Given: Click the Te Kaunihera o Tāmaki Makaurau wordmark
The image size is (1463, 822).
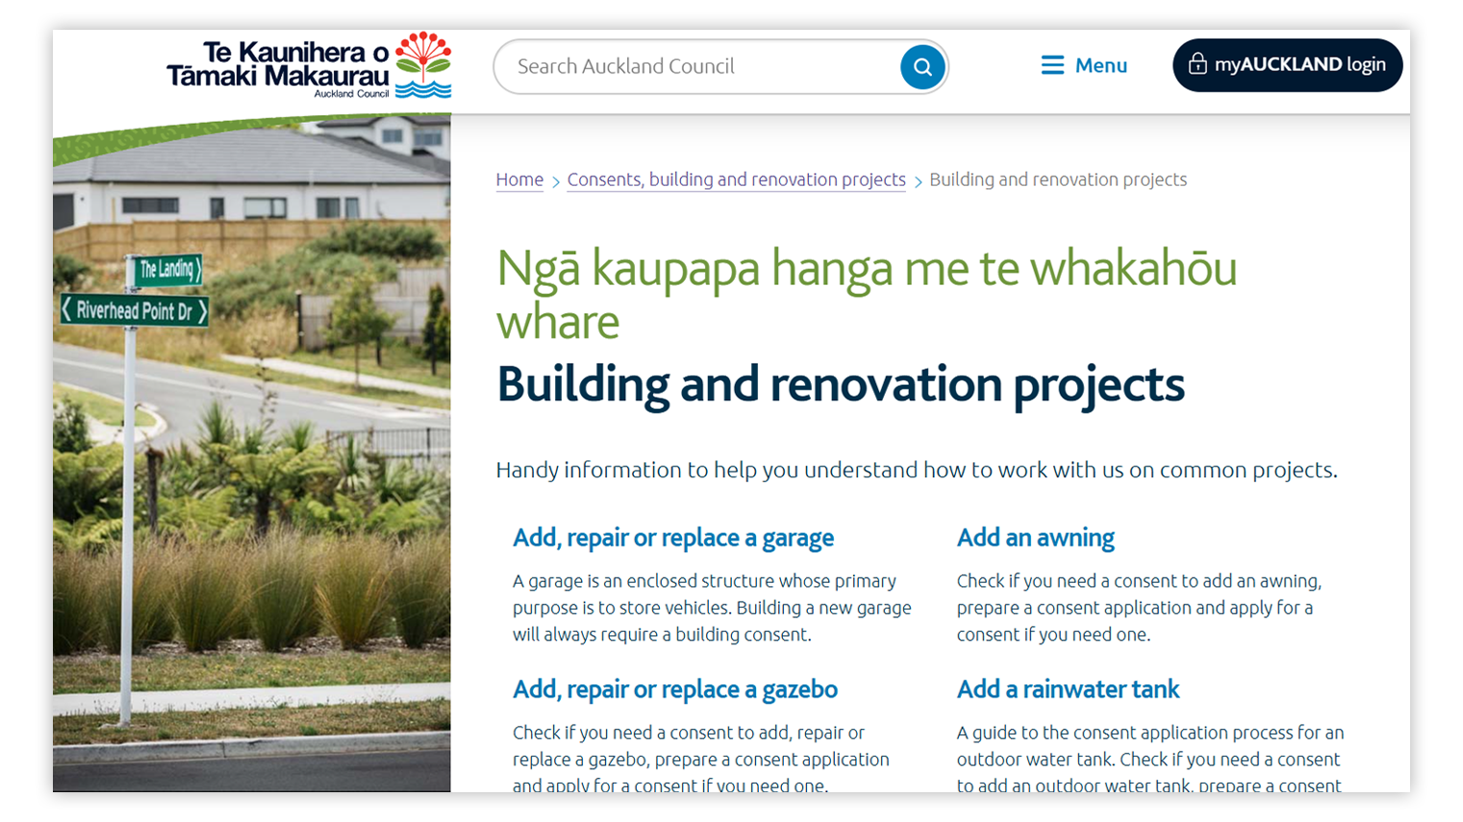Looking at the screenshot, I should [279, 65].
